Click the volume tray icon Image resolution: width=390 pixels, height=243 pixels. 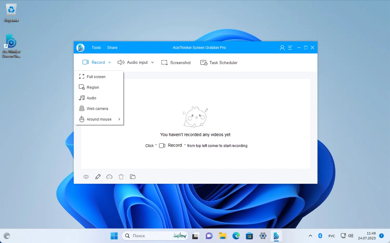(351, 236)
